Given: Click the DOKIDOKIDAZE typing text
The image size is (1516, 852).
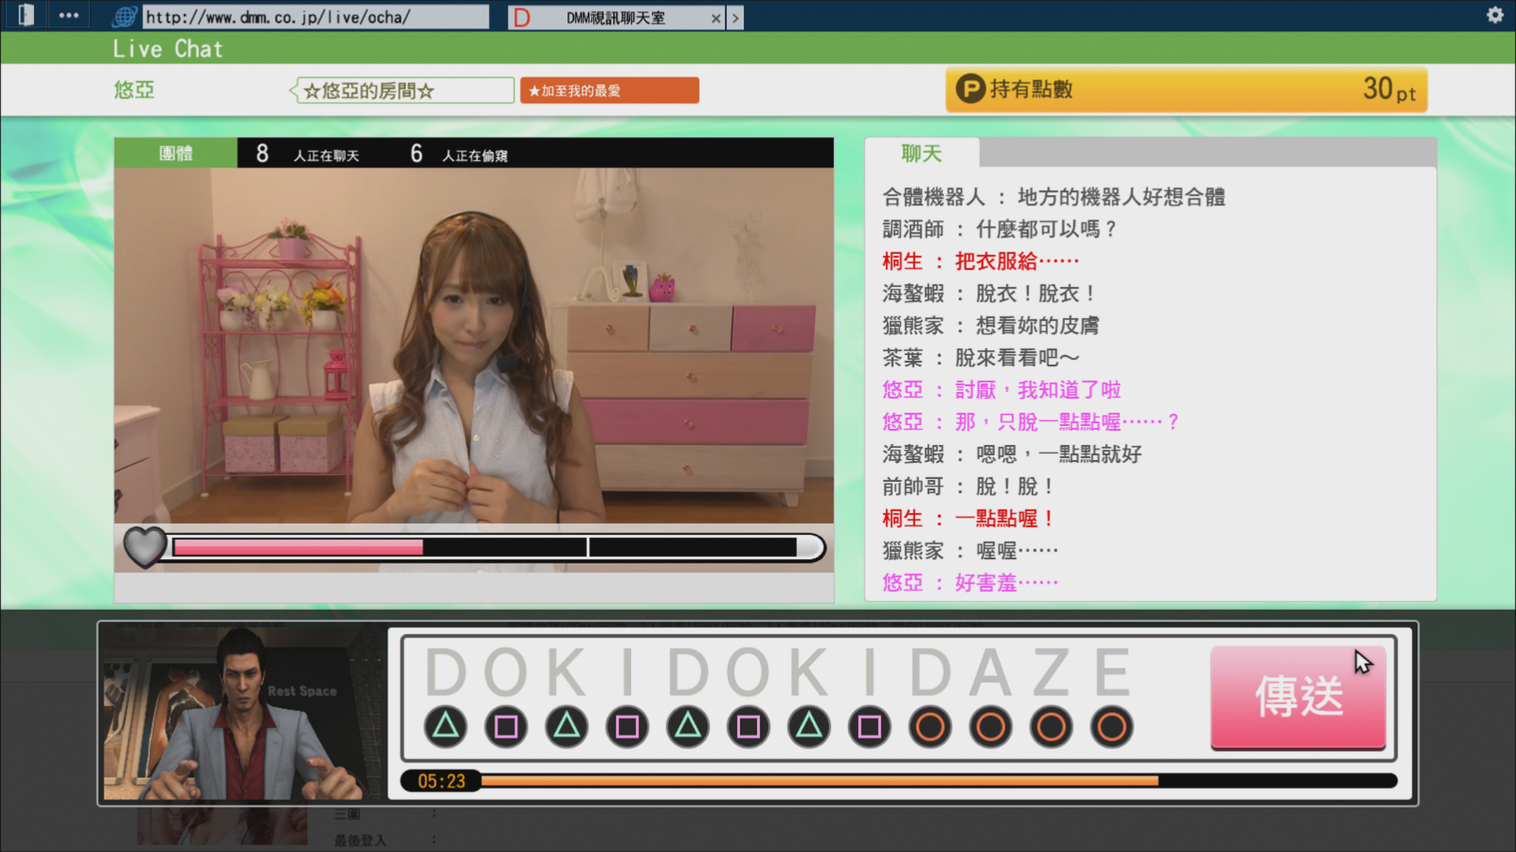Looking at the screenshot, I should pos(779,672).
